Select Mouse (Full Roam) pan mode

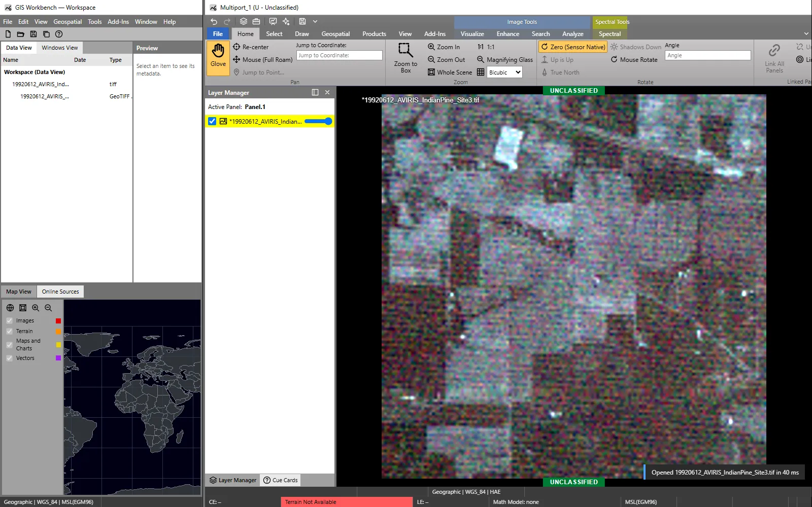click(262, 59)
